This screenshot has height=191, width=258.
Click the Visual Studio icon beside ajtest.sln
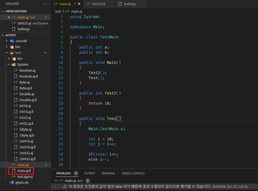pos(11,182)
